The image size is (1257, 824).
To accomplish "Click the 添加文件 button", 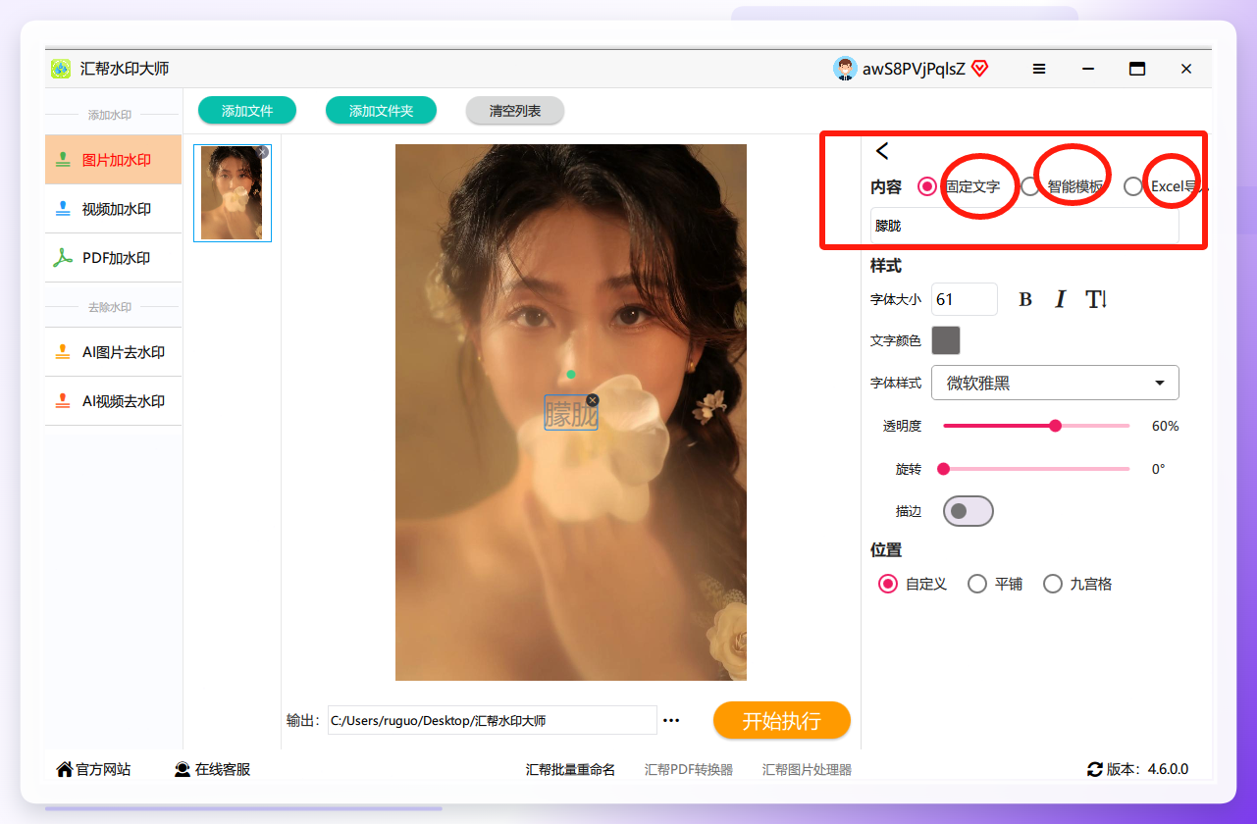I will pos(247,111).
